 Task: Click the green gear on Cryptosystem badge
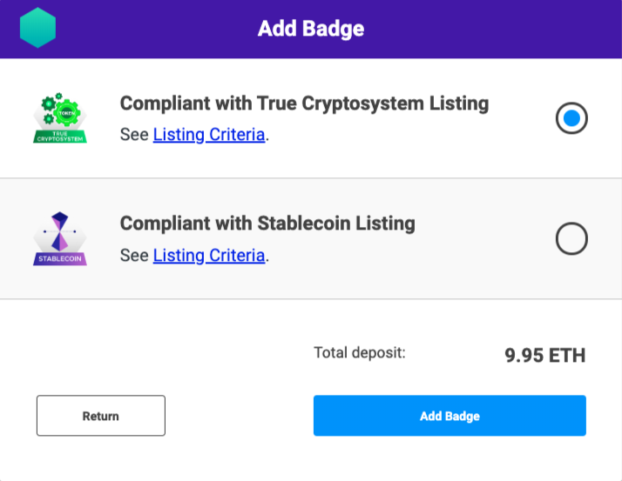pos(62,111)
